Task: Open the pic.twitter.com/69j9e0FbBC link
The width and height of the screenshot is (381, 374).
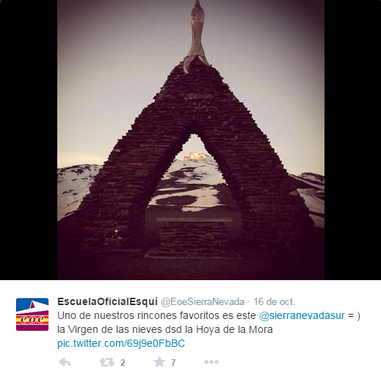Action: (x=121, y=343)
